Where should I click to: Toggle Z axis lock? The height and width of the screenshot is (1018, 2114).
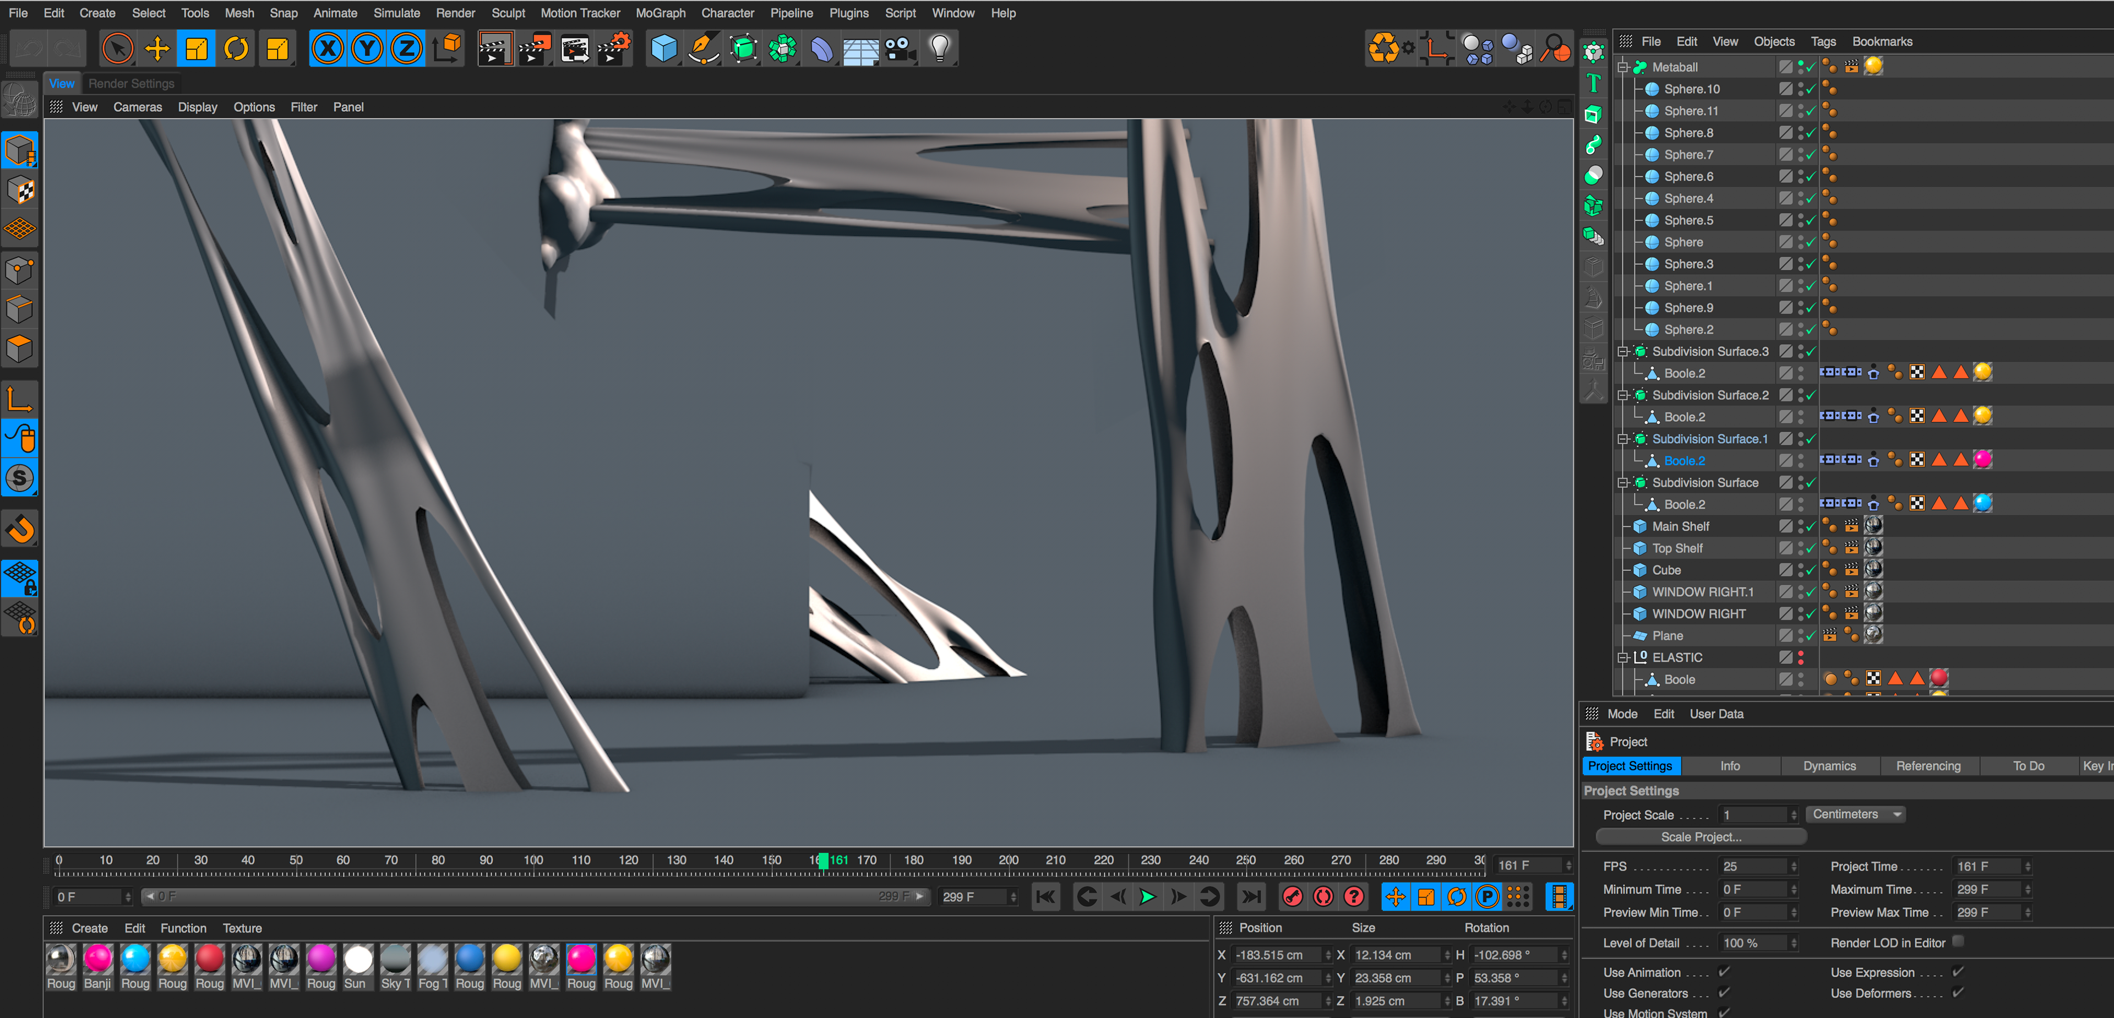click(x=406, y=48)
